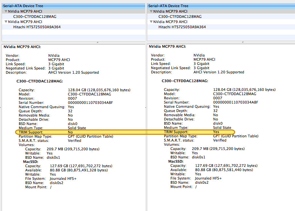This screenshot has width=295, height=211.
Task: Click the vertical divider handle between both panels
Action: coord(146,107)
